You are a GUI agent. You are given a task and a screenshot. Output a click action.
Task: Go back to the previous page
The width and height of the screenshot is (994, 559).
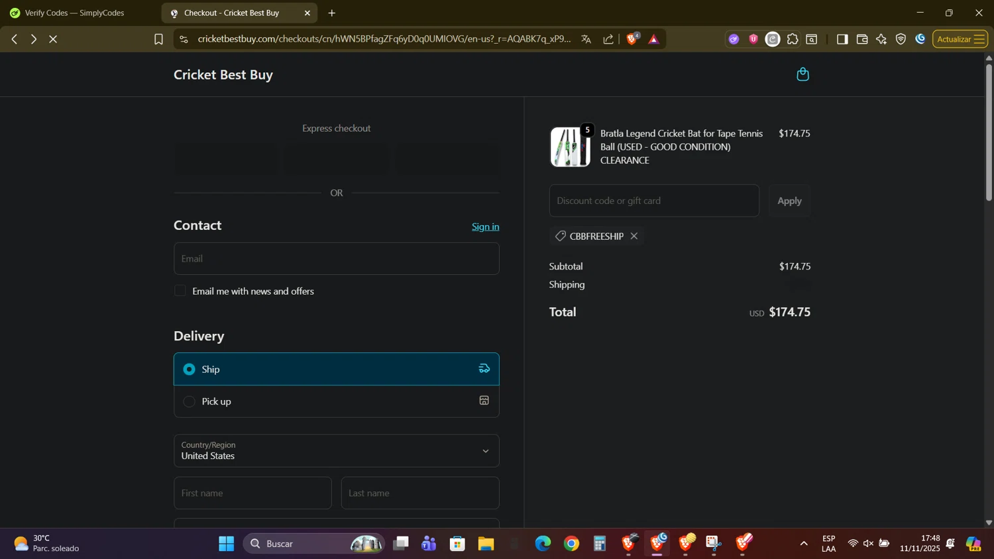click(15, 39)
